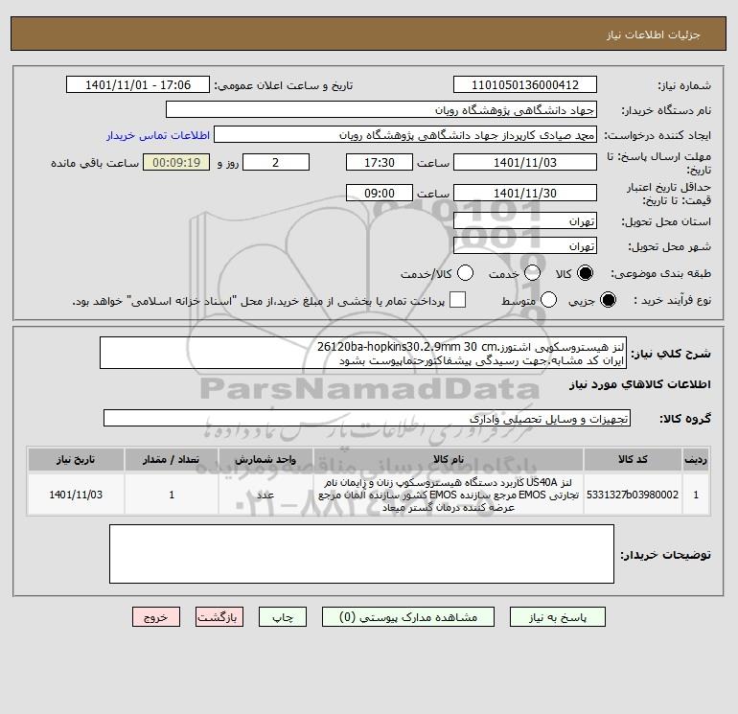Click buyer organization name field
Image resolution: width=738 pixels, height=714 pixels.
click(x=381, y=109)
